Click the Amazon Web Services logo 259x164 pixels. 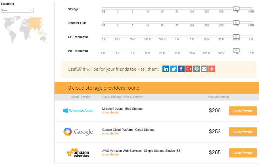click(78, 153)
